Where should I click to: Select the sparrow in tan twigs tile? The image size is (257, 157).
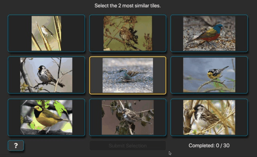209,117
